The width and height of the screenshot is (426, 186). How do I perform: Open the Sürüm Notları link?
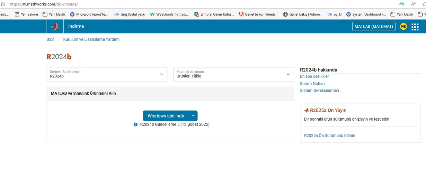click(312, 84)
